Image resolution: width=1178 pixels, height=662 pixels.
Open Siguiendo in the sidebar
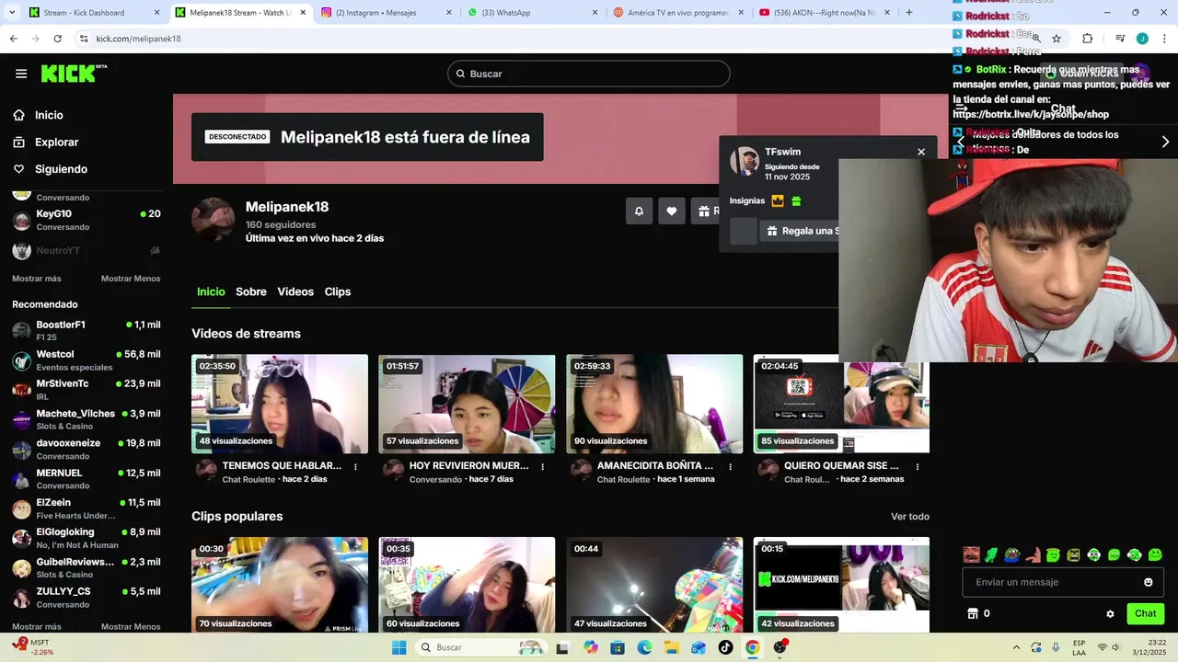click(61, 169)
